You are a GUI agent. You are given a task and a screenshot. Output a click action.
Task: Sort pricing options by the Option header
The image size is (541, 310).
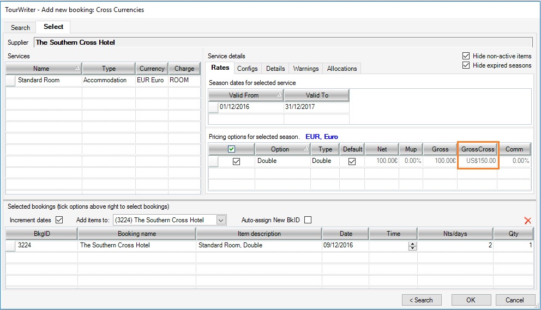point(280,149)
